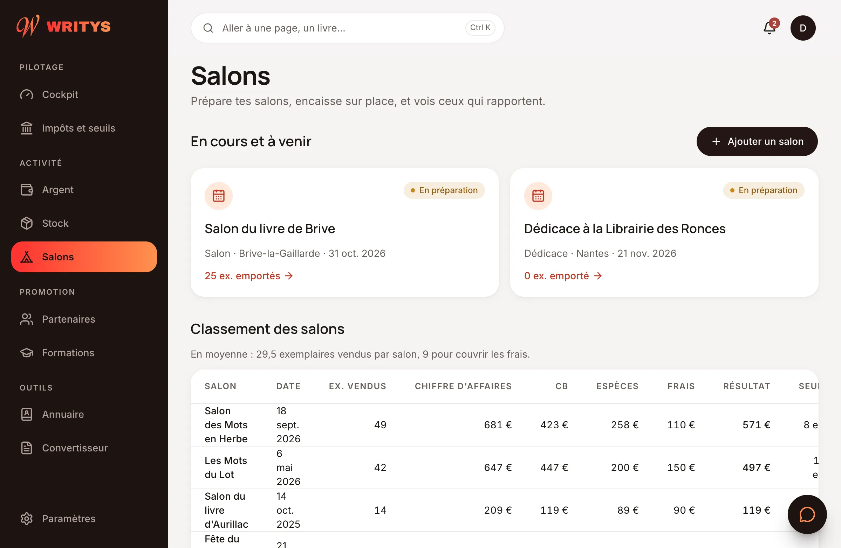841x548 pixels.
Task: Follow the 25 ex. emportés link
Action: point(249,276)
